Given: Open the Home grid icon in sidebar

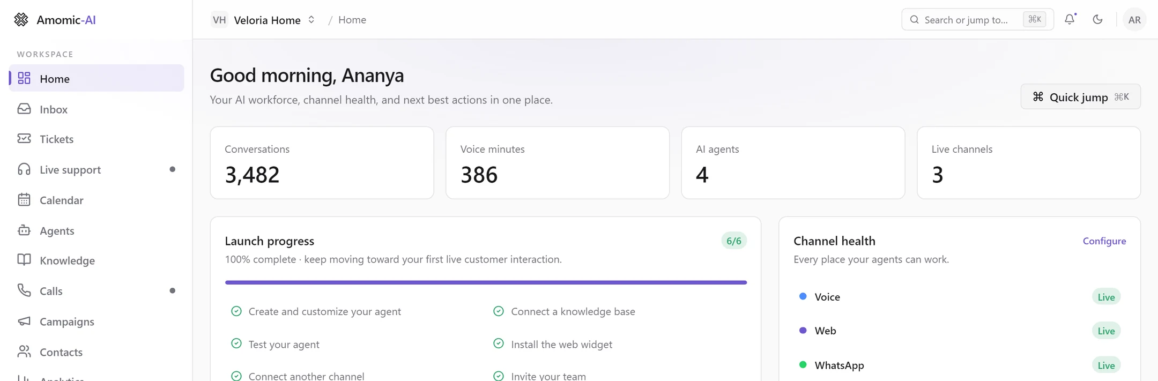Looking at the screenshot, I should [24, 78].
